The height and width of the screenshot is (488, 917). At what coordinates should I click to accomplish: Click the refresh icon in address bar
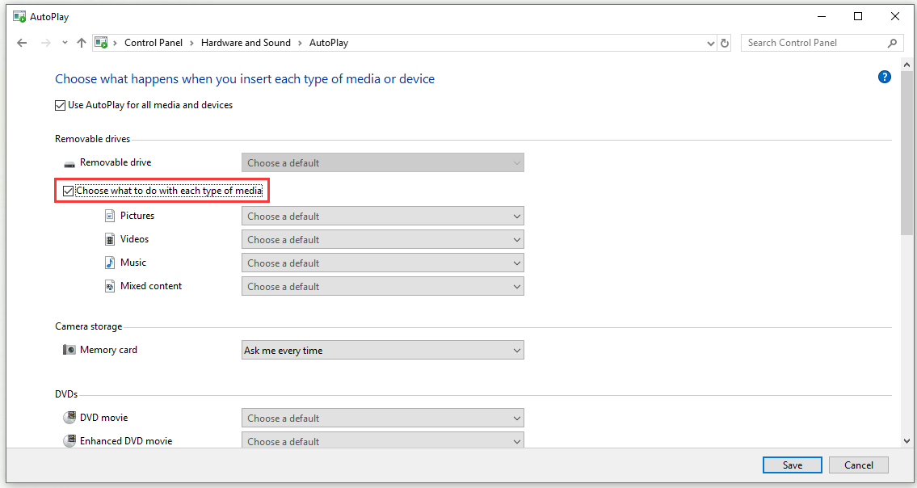[x=723, y=42]
